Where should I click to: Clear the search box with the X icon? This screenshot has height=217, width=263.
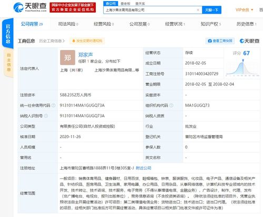[x=198, y=10]
